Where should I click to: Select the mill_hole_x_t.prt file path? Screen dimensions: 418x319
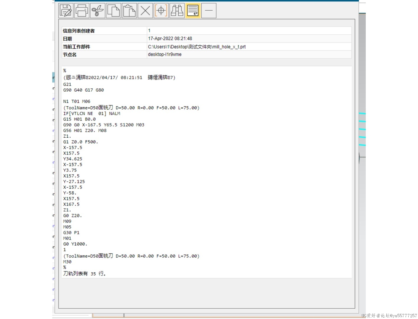(197, 47)
